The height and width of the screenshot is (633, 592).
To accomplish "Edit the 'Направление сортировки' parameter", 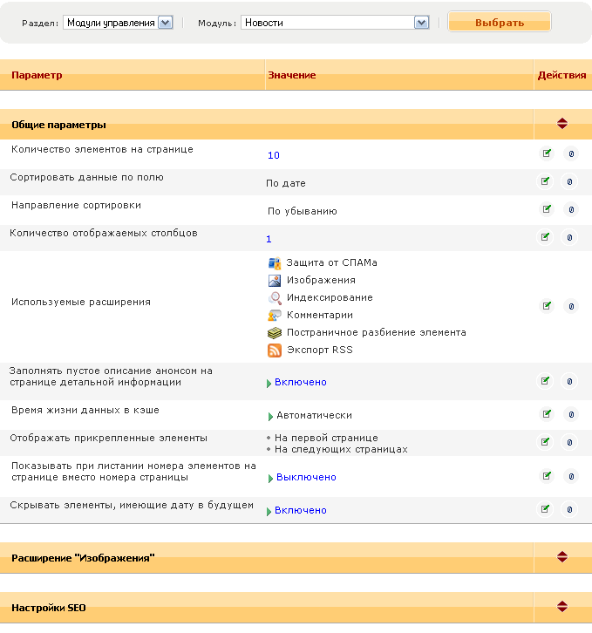I will tap(547, 209).
